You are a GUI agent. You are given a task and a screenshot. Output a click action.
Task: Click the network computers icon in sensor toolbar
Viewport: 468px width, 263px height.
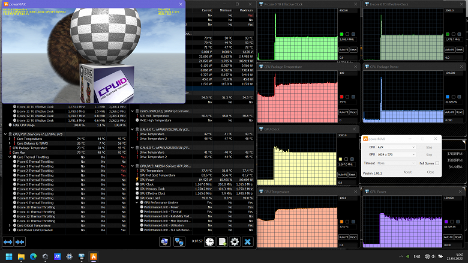click(179, 241)
